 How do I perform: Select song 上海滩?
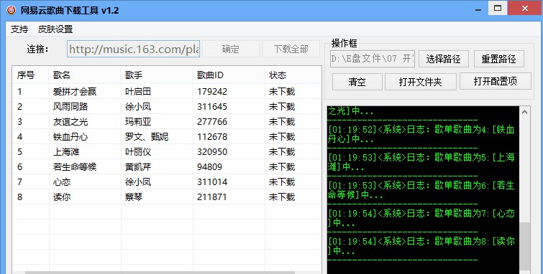66,151
